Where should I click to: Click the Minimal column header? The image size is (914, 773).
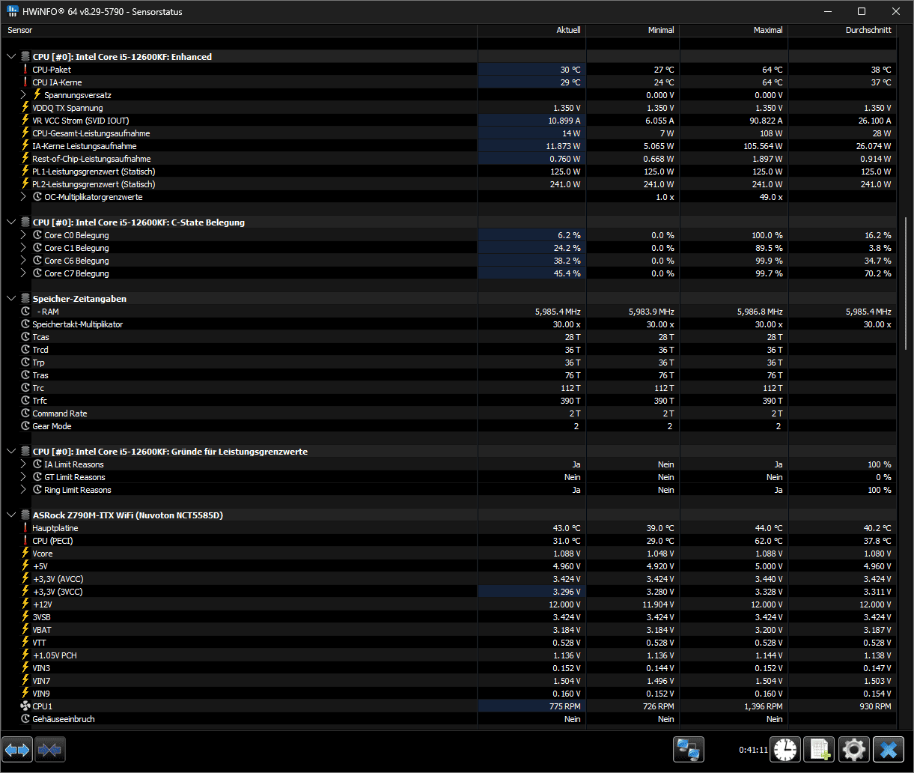[633, 30]
